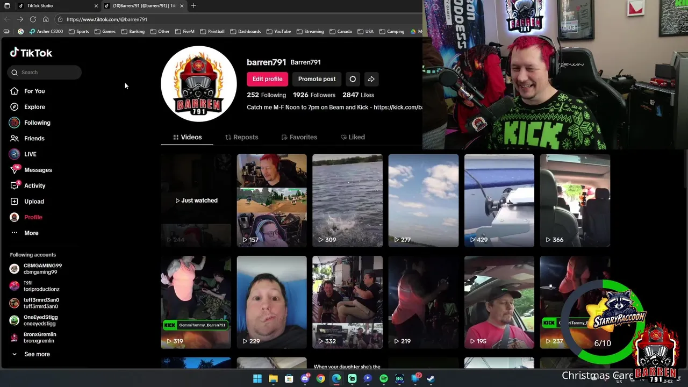This screenshot has height=387, width=688.
Task: Open OneEyedStigg following account
Action: (x=34, y=320)
